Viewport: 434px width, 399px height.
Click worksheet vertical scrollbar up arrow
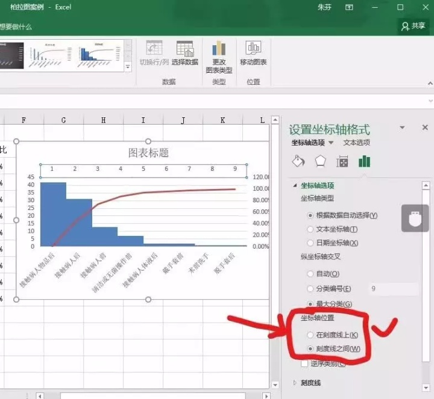point(275,120)
